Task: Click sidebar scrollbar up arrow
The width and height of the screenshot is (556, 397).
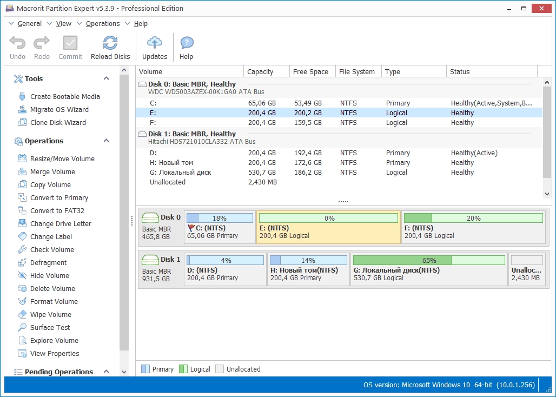Action: point(124,70)
